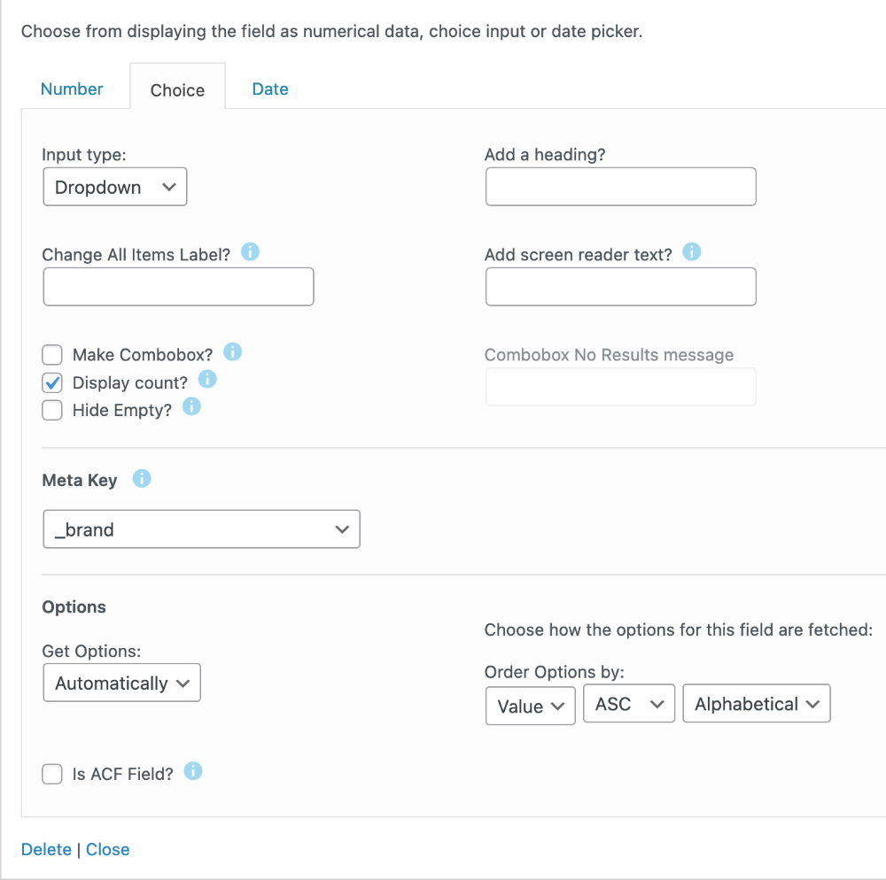This screenshot has width=886, height=880.
Task: Enable the Make Combobox checkbox
Action: tap(53, 355)
